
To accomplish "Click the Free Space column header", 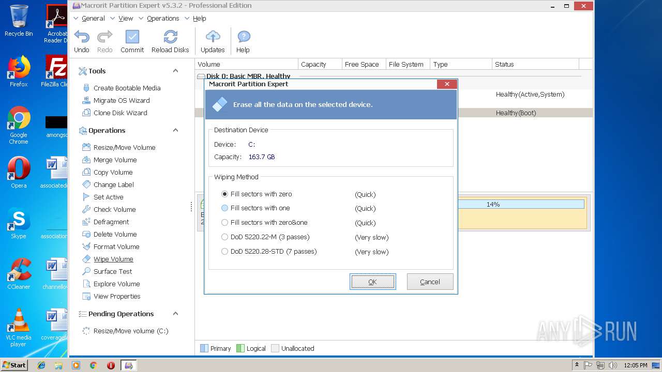I will 364,64.
